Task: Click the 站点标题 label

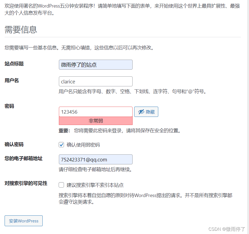Action: pyautogui.click(x=14, y=64)
